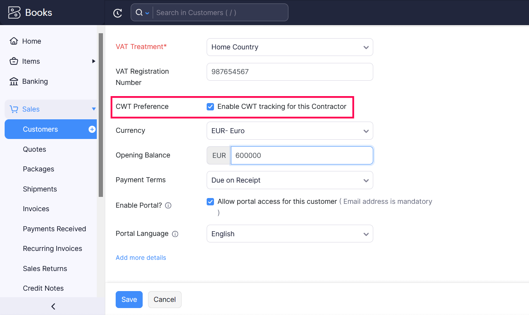Disable CWT tracking for this Contractor
Image resolution: width=529 pixels, height=315 pixels.
pyautogui.click(x=210, y=107)
